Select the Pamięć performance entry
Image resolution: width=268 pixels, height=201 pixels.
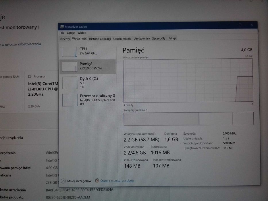(88, 67)
